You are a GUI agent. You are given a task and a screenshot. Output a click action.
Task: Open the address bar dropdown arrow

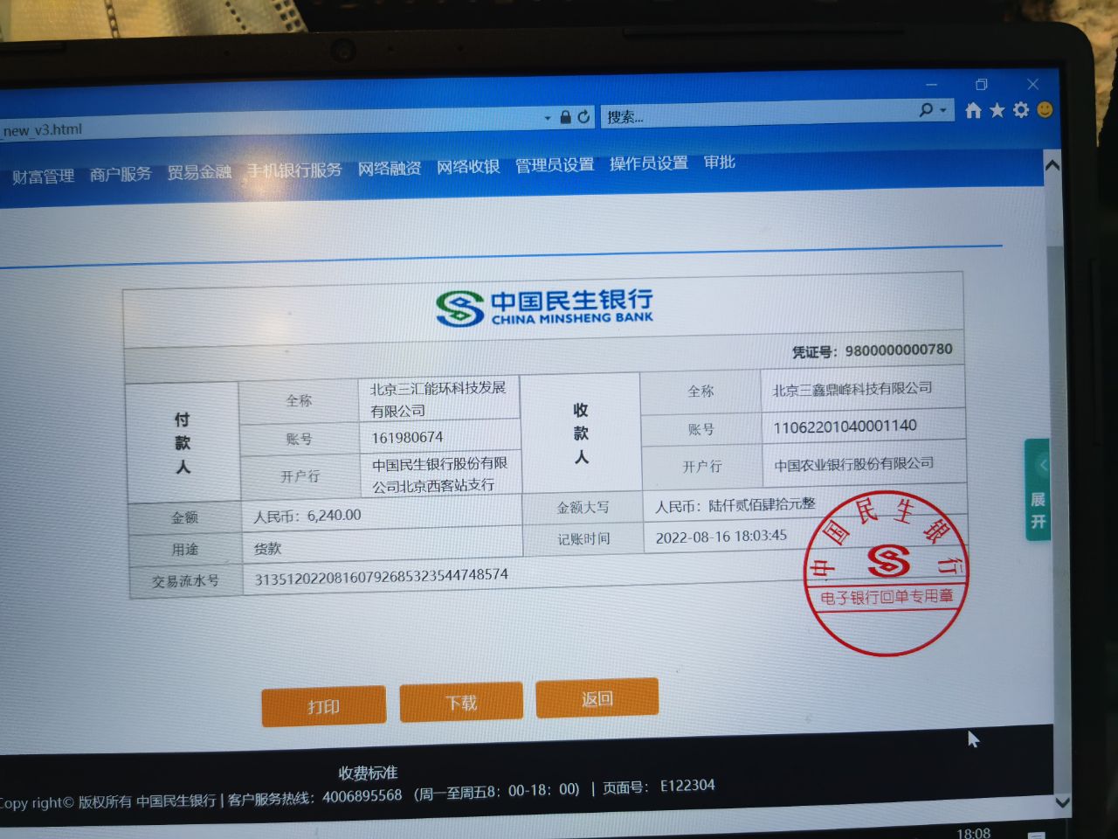pyautogui.click(x=548, y=117)
